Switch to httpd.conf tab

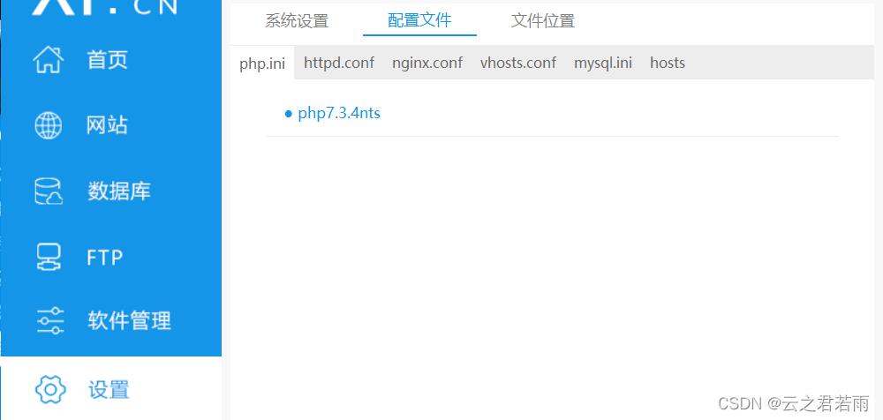(x=339, y=63)
